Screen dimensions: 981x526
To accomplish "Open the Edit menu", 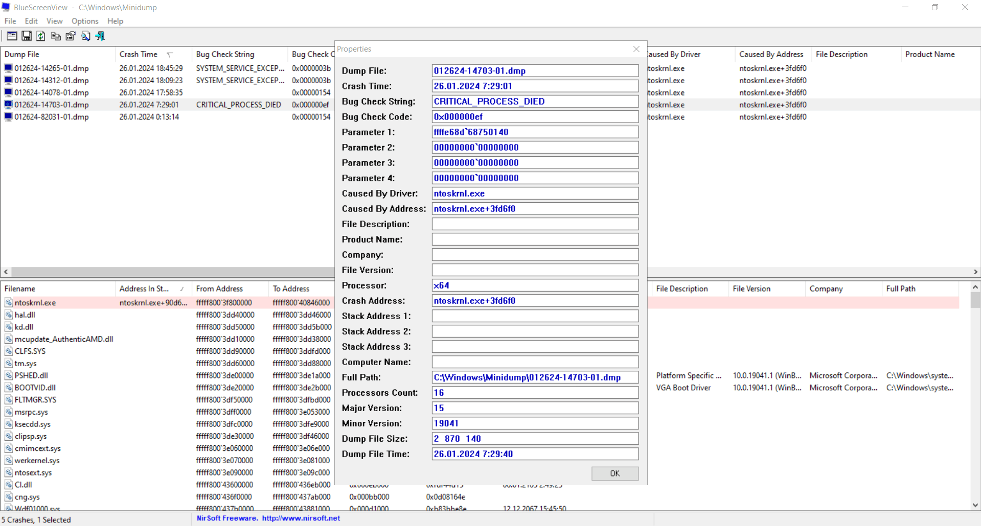I will (x=31, y=21).
